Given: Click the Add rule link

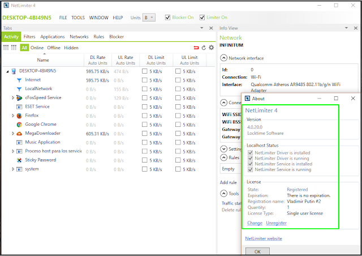Looking at the screenshot, I should 228,182.
